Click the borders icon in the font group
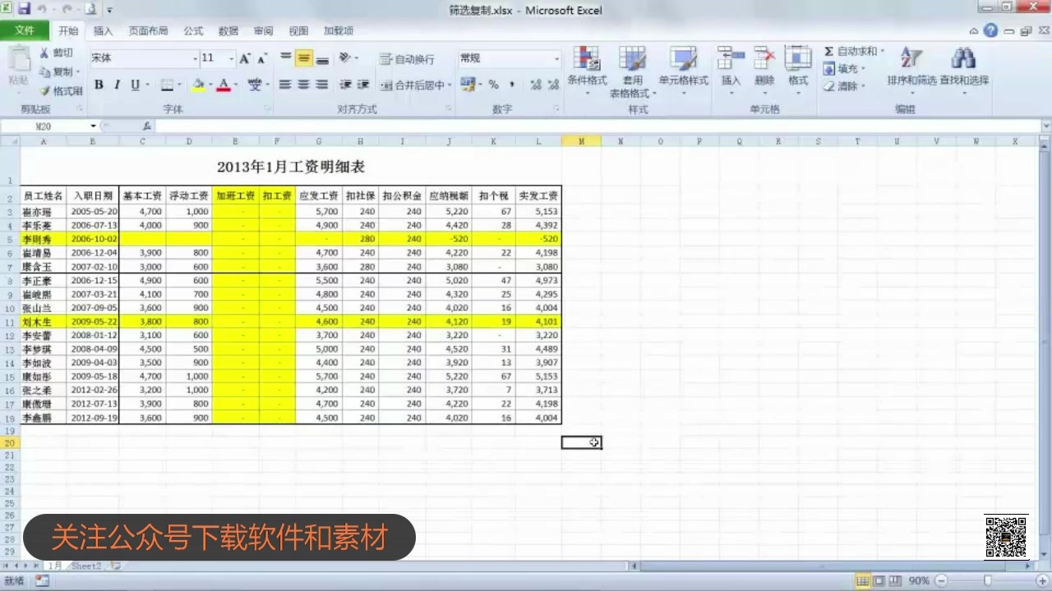 pyautogui.click(x=167, y=85)
